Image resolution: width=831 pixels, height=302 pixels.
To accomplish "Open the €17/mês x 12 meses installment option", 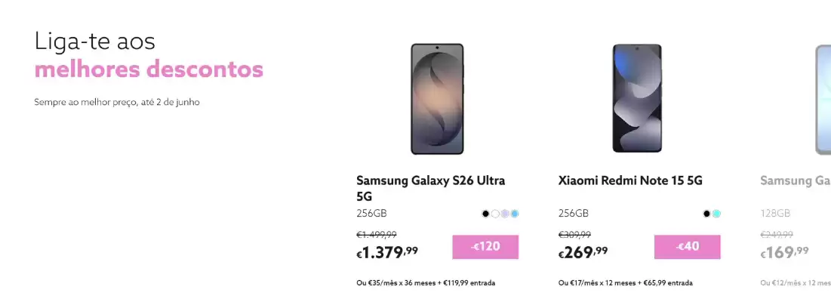I will click(x=626, y=283).
